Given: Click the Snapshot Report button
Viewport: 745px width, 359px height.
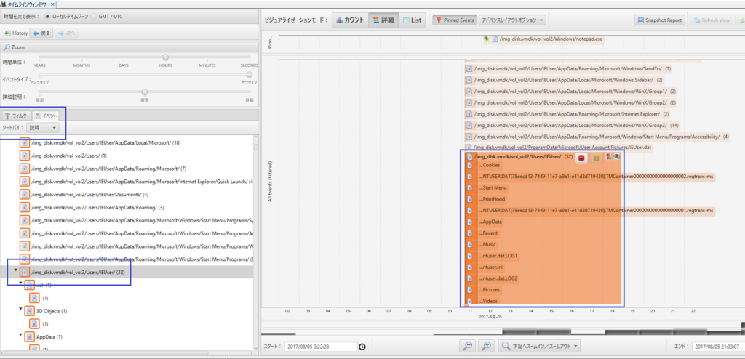Looking at the screenshot, I should pyautogui.click(x=660, y=20).
